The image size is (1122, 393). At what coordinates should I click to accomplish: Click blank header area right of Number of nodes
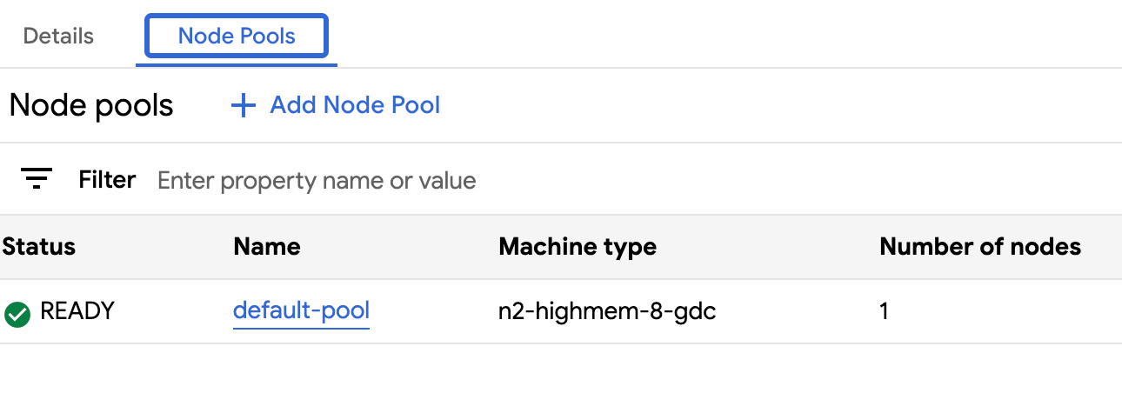1103,247
